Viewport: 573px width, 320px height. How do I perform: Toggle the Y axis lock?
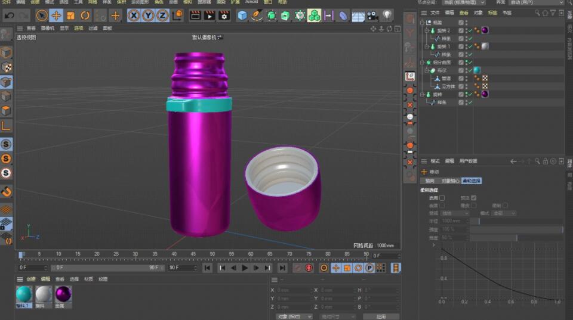[148, 15]
